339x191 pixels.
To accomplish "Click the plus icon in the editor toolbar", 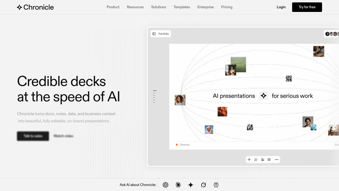I will pos(249,160).
